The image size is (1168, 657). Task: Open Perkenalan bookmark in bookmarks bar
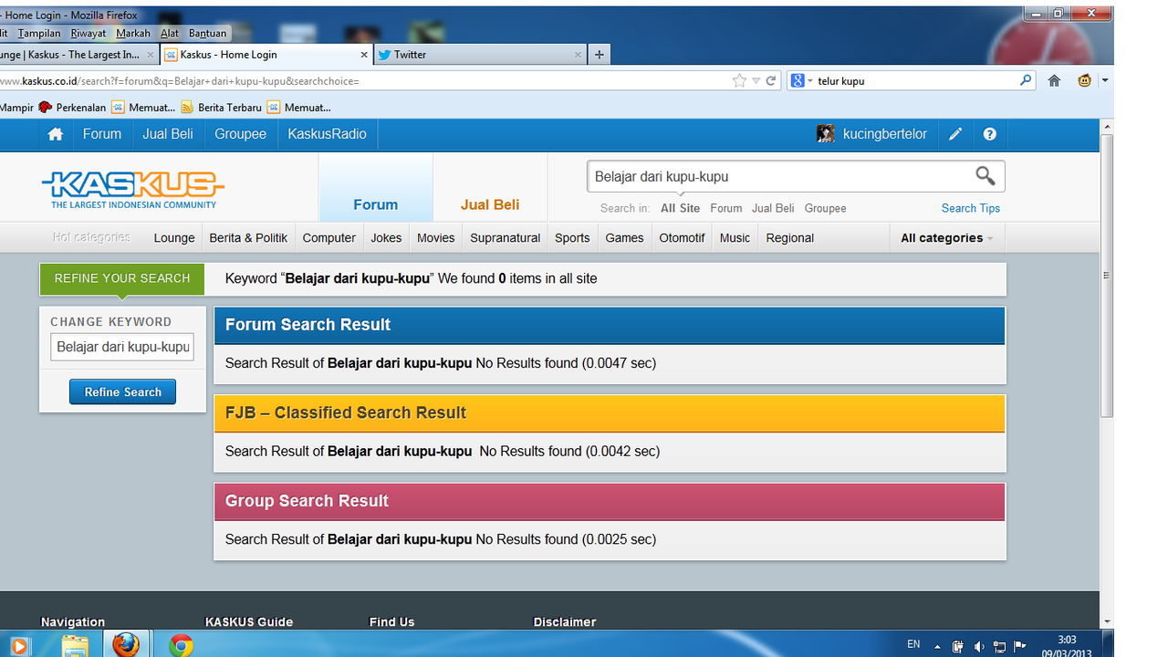tap(72, 107)
